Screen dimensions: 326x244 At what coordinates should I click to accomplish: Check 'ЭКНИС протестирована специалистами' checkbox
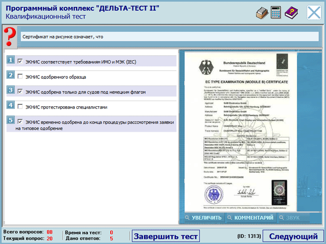(x=20, y=107)
